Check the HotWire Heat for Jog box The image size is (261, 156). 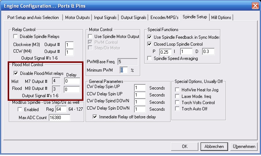[x=178, y=90]
